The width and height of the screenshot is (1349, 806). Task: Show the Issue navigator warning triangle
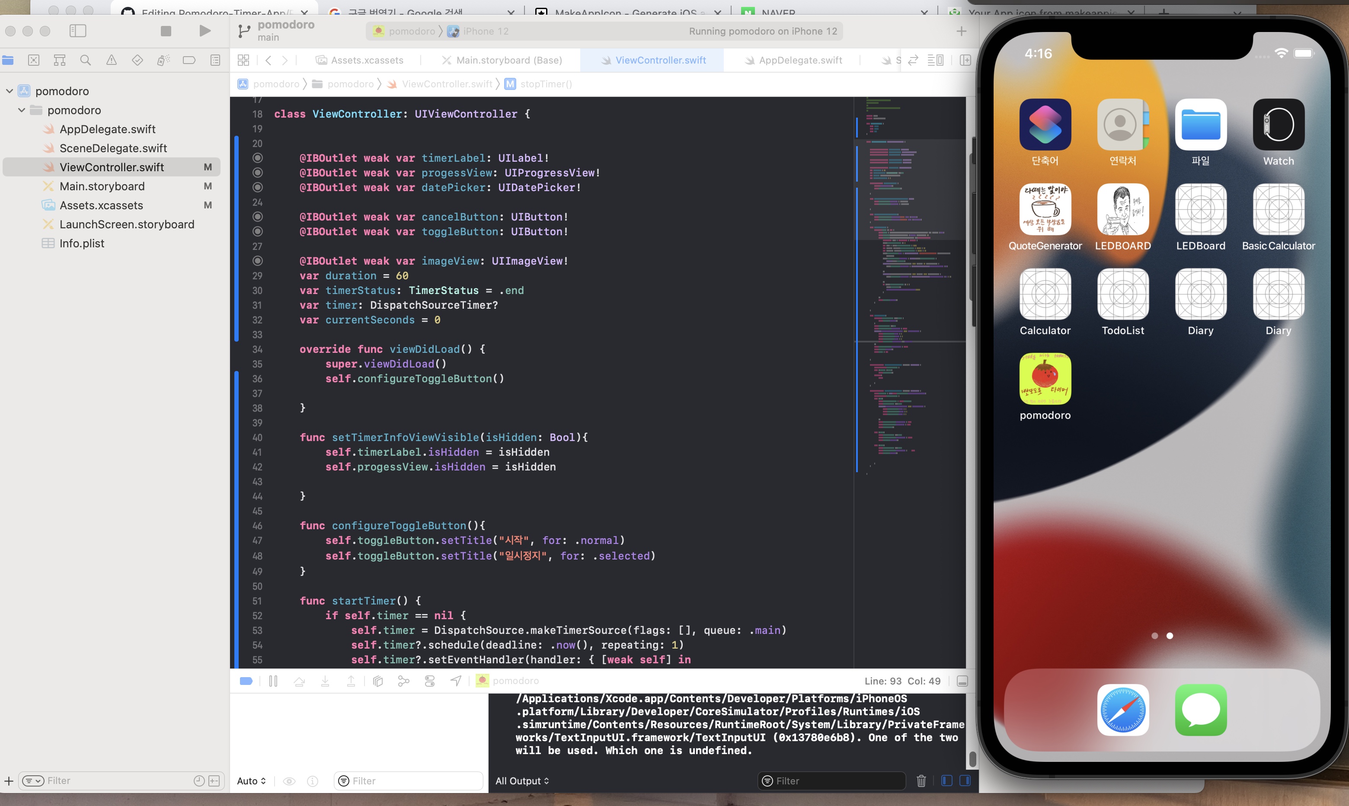pos(111,60)
